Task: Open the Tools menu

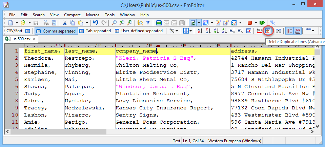Action: click(110, 15)
